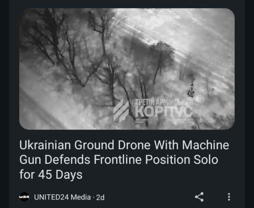Open the Ukrainian Ground Drone headline

point(124,160)
